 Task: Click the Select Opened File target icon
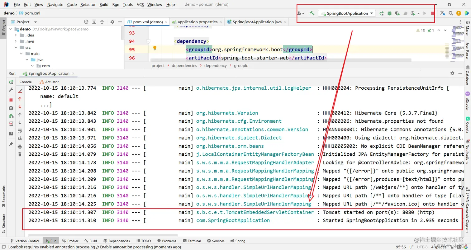86,22
